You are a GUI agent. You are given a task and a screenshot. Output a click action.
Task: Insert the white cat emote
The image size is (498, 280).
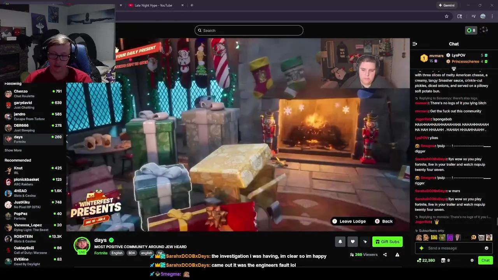click(x=481, y=237)
